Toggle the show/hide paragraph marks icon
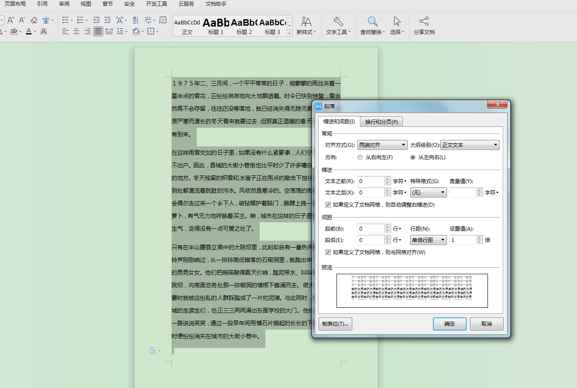The height and width of the screenshot is (388, 577). (148, 20)
